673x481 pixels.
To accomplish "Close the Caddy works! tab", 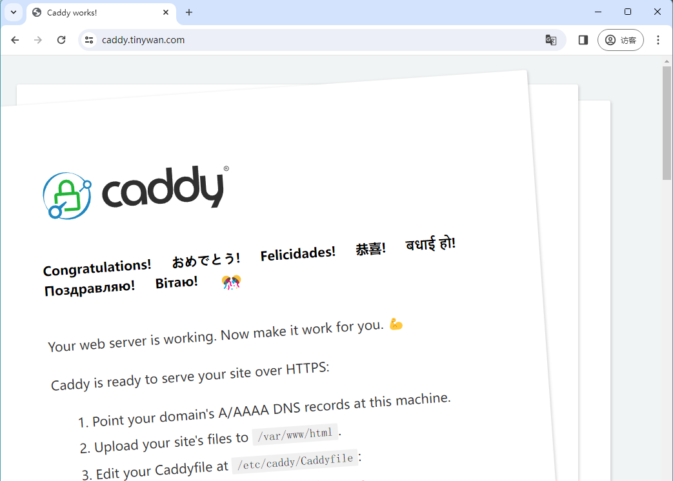I will click(166, 12).
